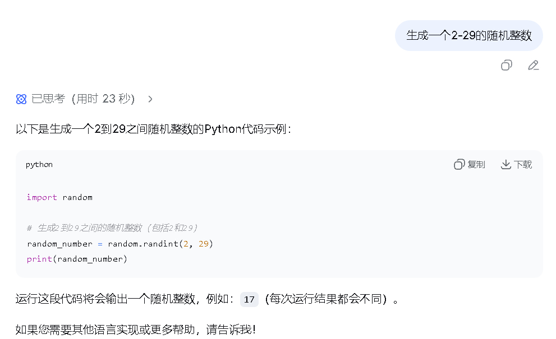The image size is (556, 339).
Task: Click the print(random_number) code line
Action: [77, 259]
